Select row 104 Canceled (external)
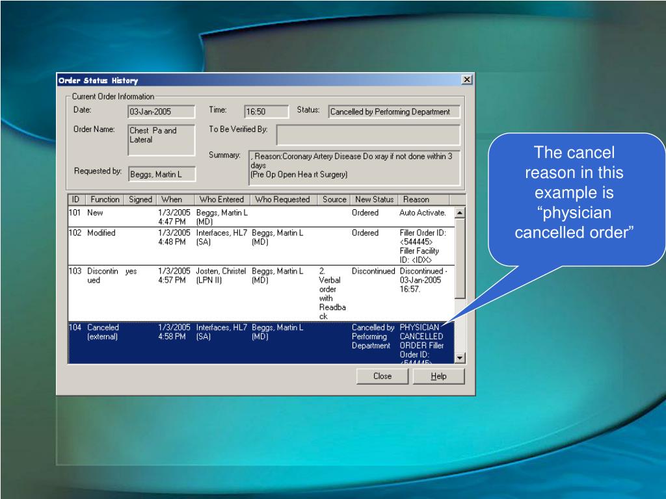 pos(261,342)
